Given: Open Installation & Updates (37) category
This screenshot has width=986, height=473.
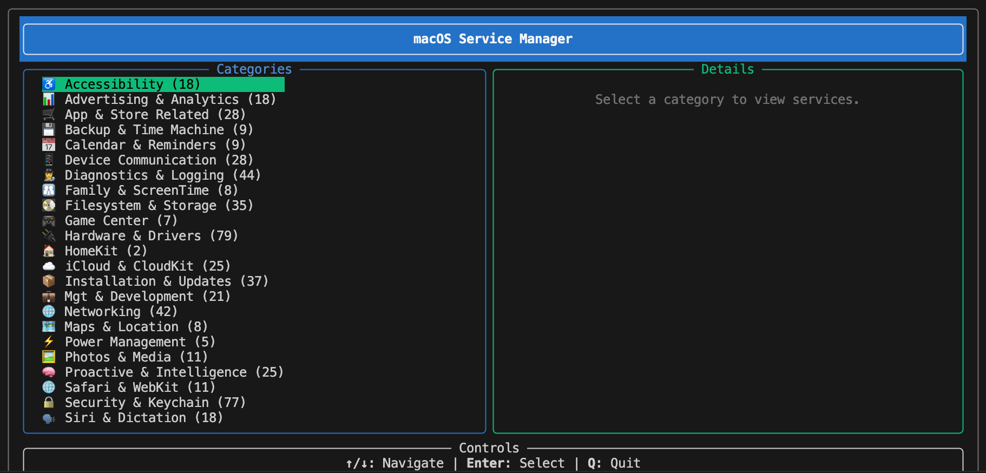Looking at the screenshot, I should click(167, 281).
